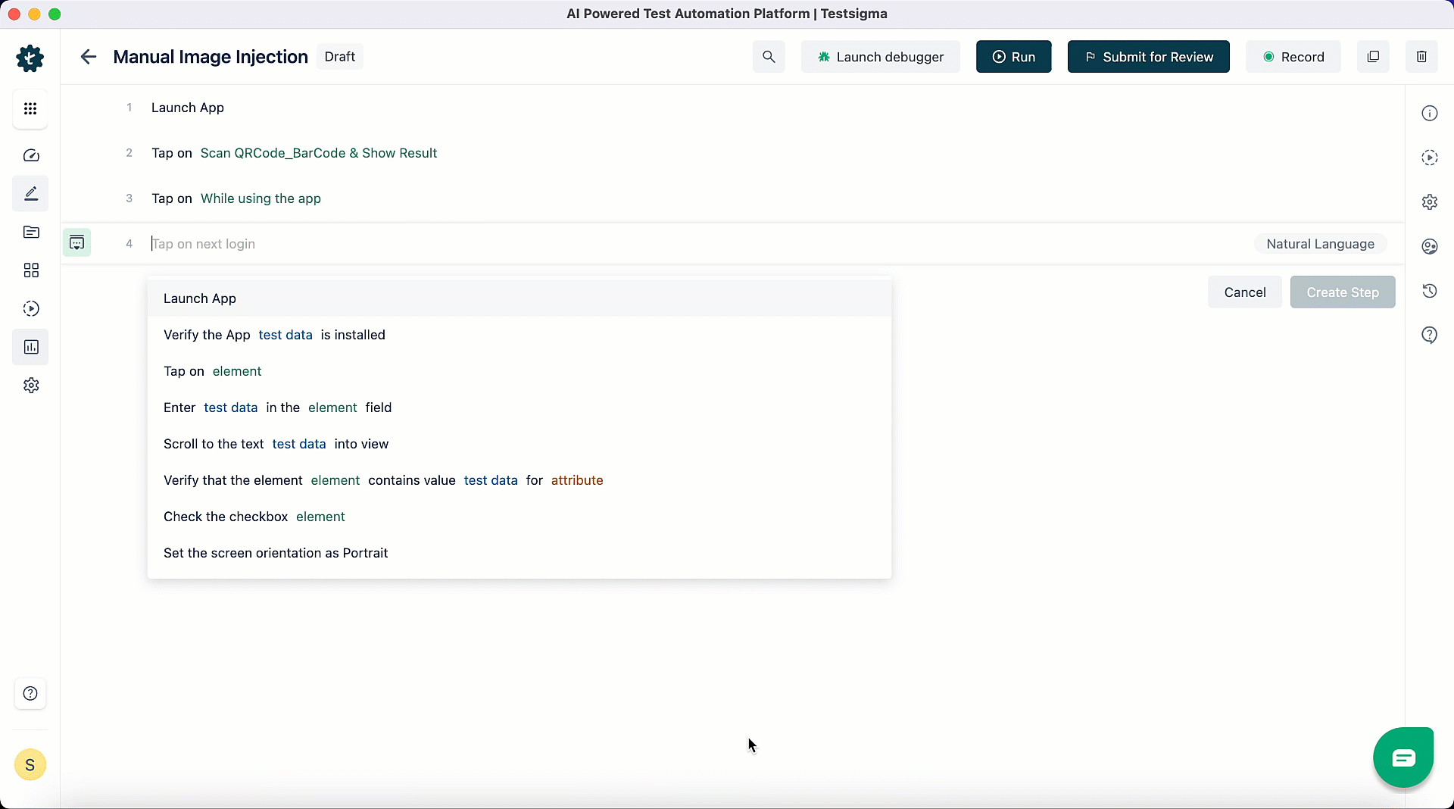Start recording with Record button
This screenshot has width=1454, height=809.
pos(1293,57)
